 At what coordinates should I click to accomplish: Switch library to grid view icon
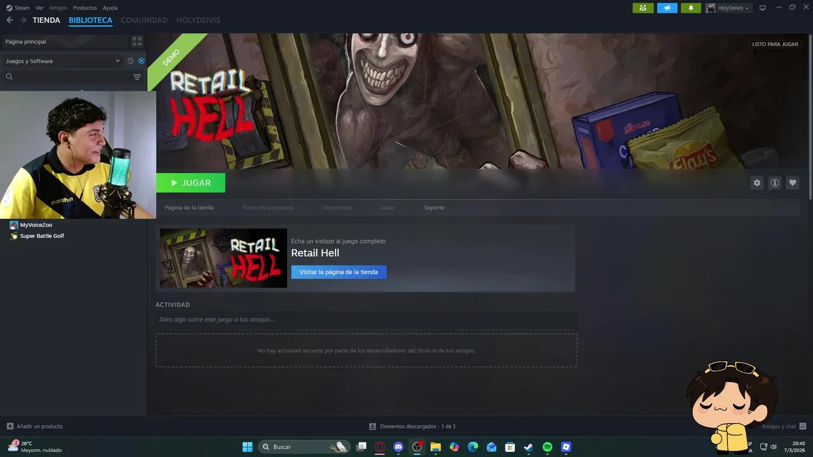point(137,41)
